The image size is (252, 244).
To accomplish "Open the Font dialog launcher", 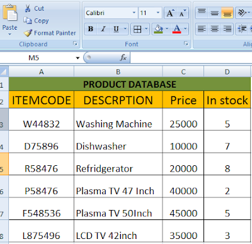I will pyautogui.click(x=186, y=44).
